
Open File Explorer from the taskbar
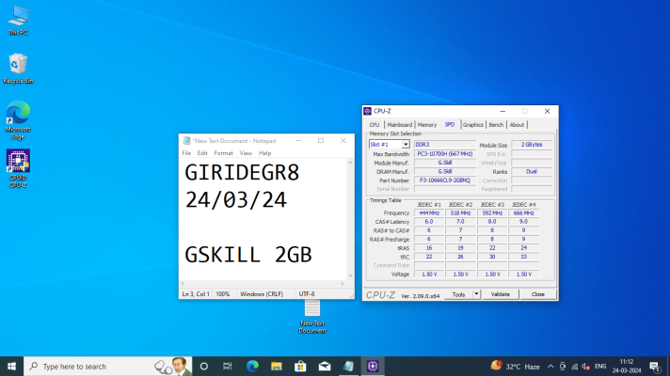tap(277, 367)
